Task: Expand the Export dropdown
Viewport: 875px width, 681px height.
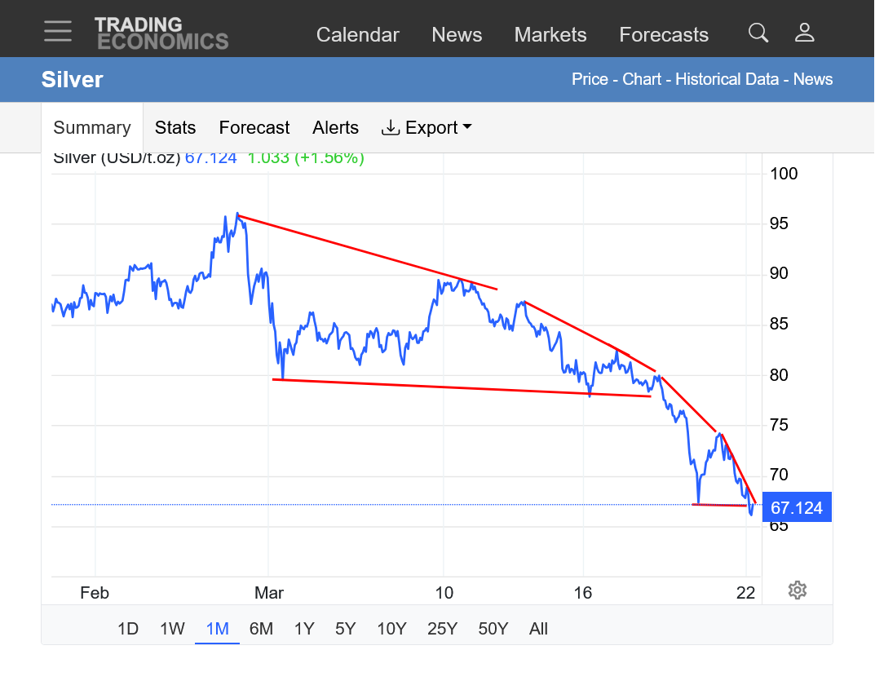Action: (x=426, y=128)
